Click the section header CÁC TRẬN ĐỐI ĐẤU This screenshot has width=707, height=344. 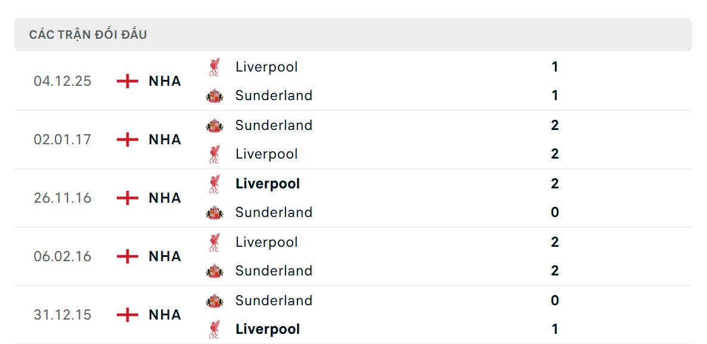[88, 34]
